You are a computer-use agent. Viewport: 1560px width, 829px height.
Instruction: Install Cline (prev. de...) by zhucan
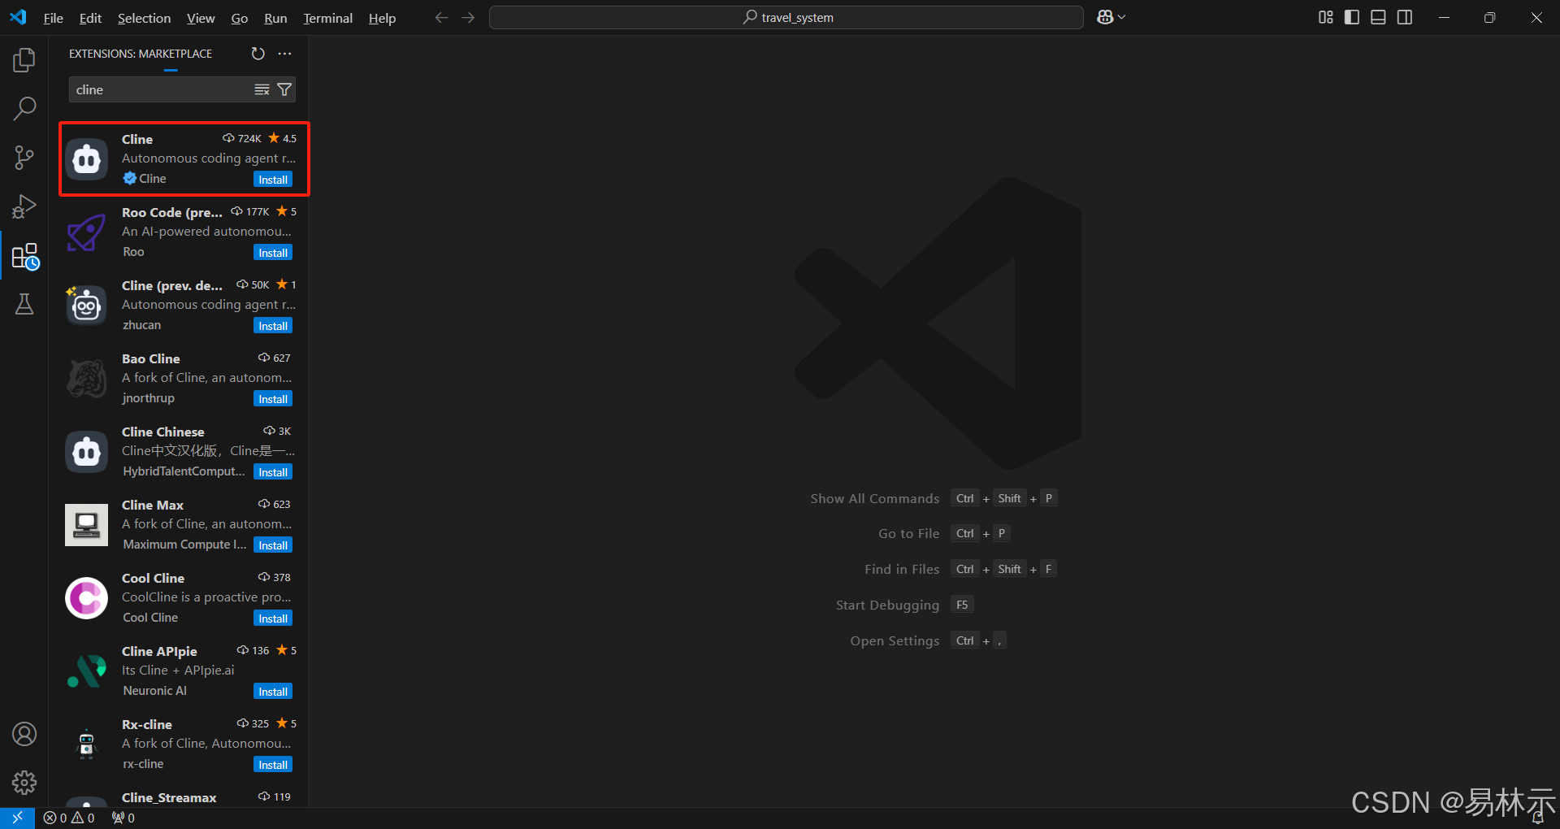tap(273, 326)
